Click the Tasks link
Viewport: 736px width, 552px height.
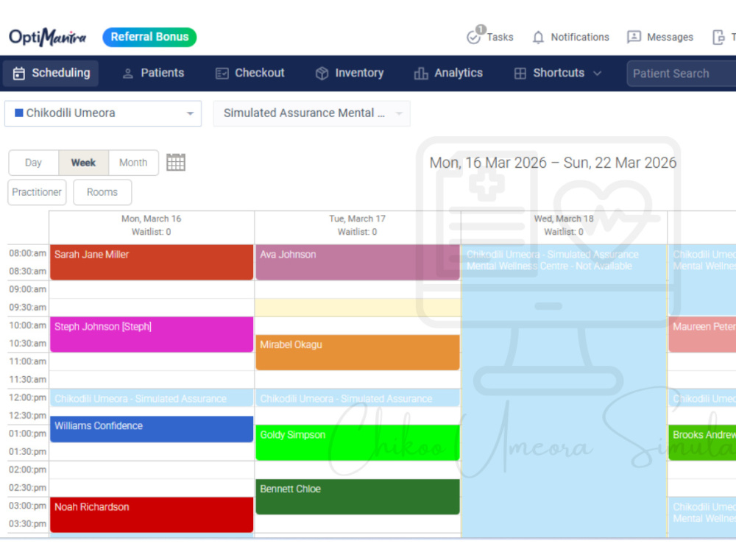(x=500, y=37)
